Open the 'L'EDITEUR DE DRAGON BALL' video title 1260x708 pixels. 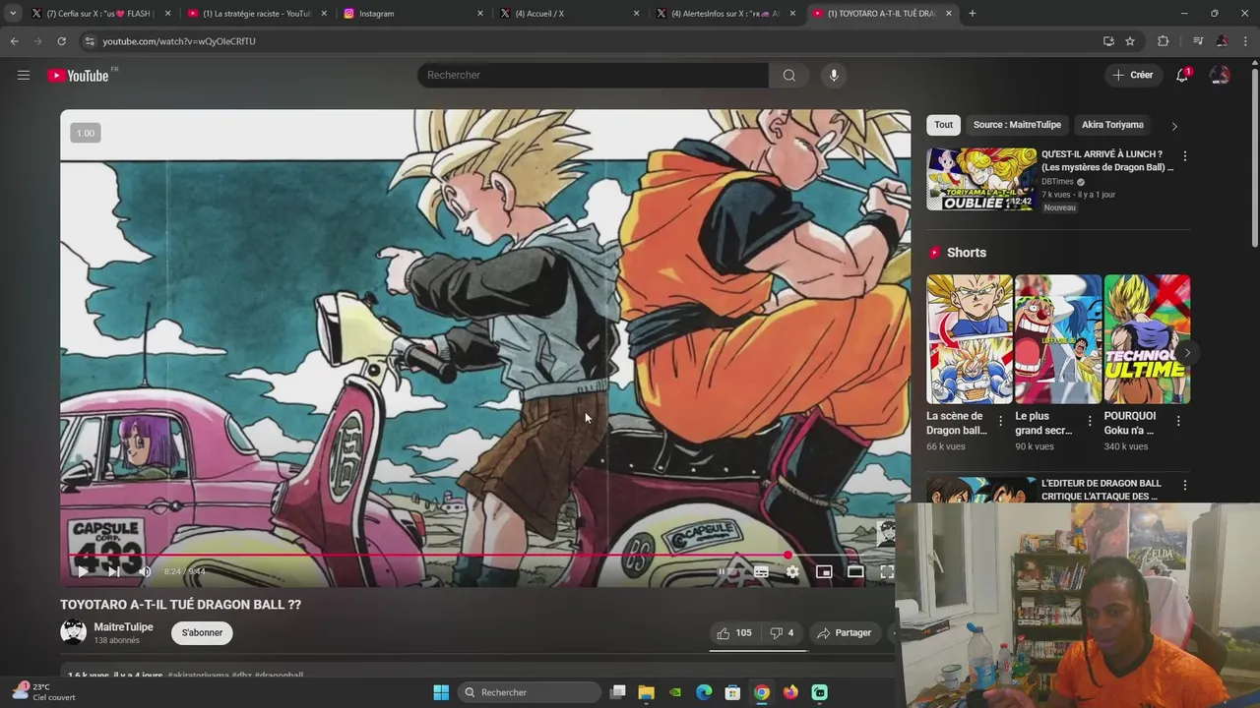pyautogui.click(x=1102, y=490)
